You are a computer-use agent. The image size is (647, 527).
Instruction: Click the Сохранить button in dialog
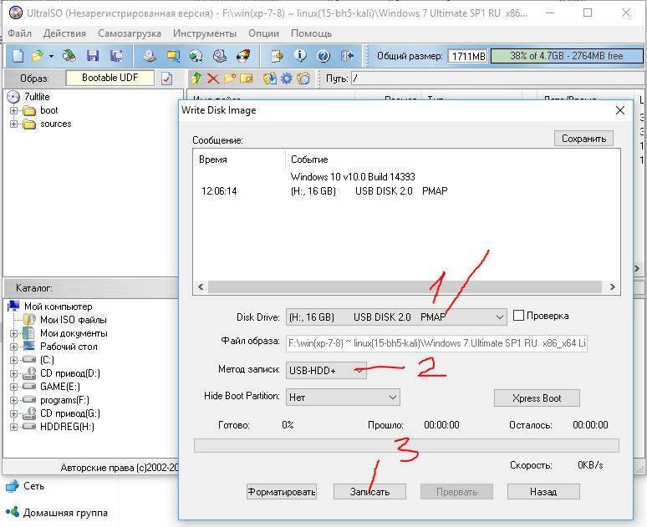point(583,139)
